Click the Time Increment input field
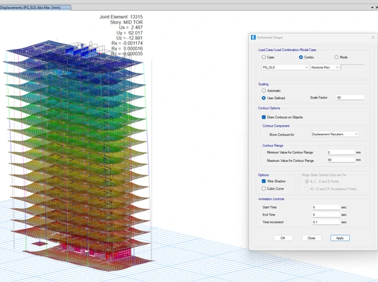This screenshot has width=378, height=282. (326, 222)
